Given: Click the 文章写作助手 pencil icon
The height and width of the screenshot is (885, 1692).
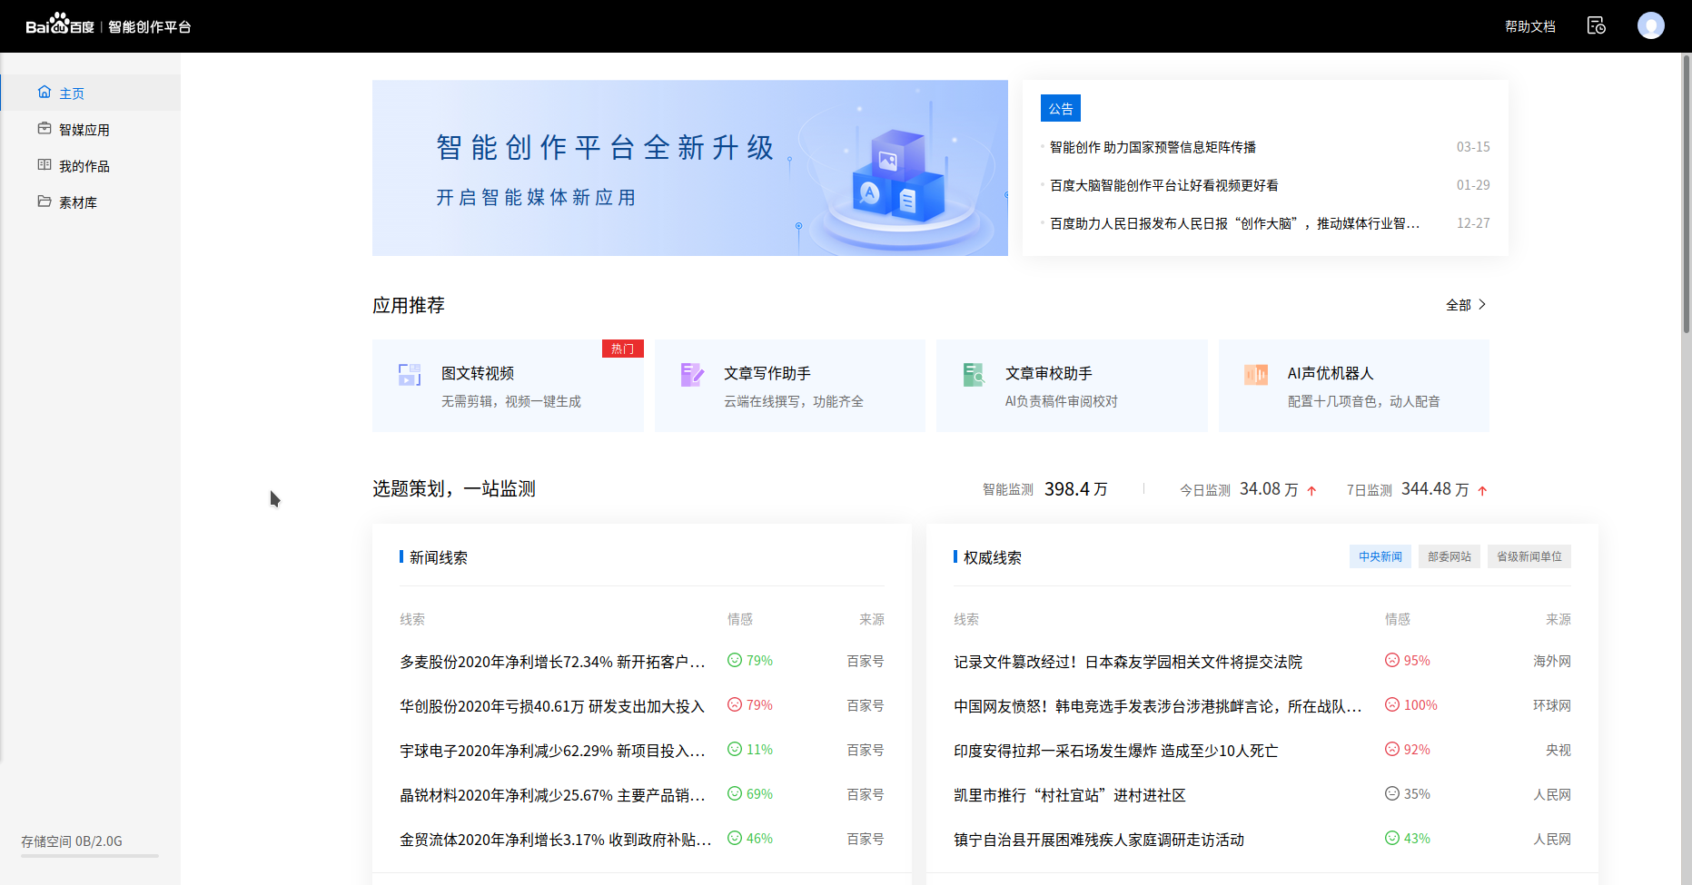Looking at the screenshot, I should click(692, 375).
